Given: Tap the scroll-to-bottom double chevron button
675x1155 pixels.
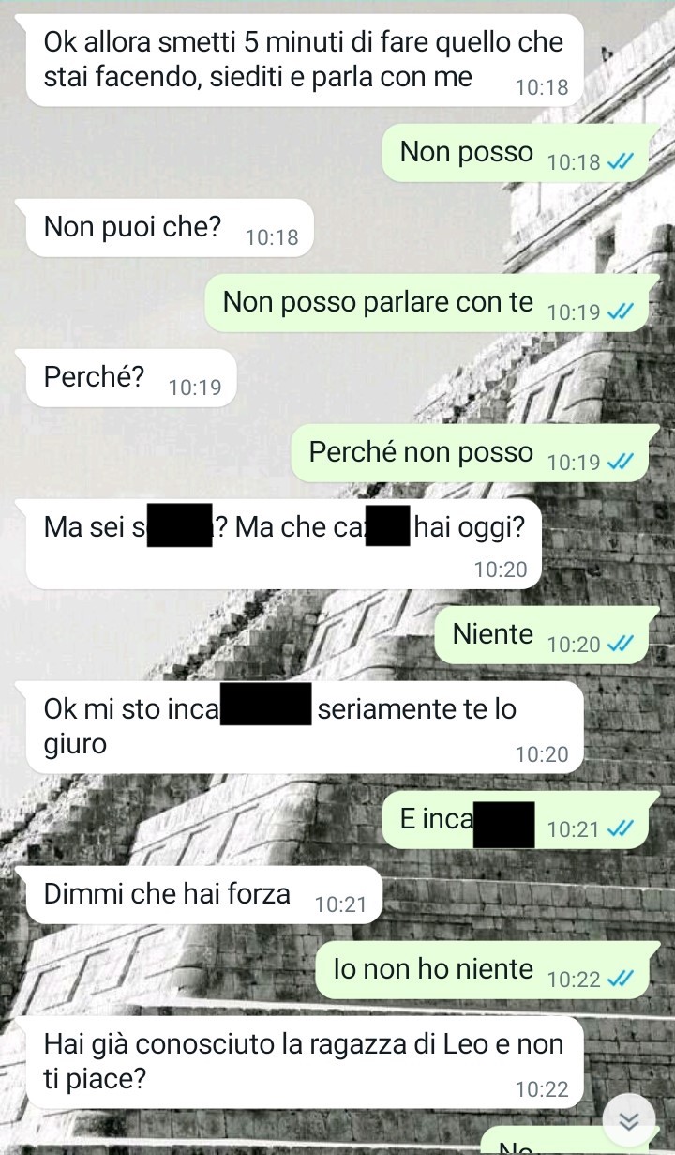Looking at the screenshot, I should [x=629, y=1119].
